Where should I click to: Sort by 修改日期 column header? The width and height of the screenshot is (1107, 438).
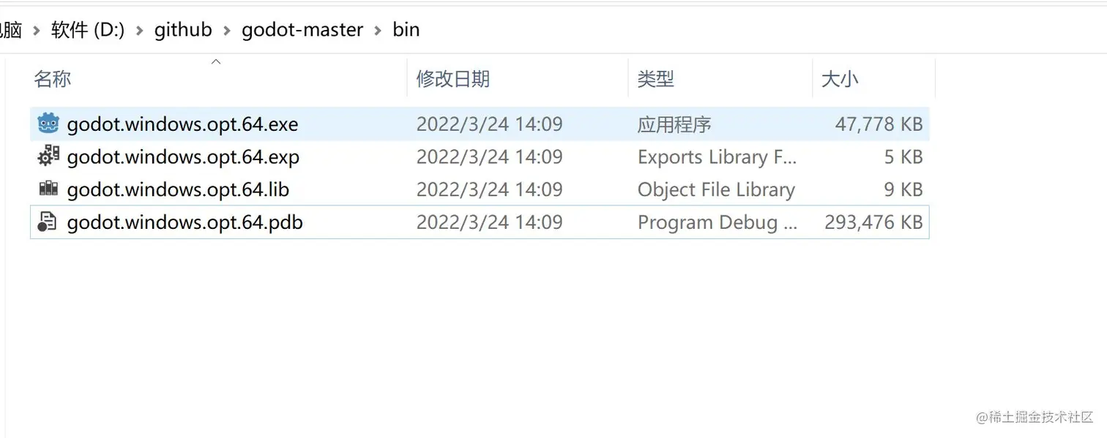point(452,79)
